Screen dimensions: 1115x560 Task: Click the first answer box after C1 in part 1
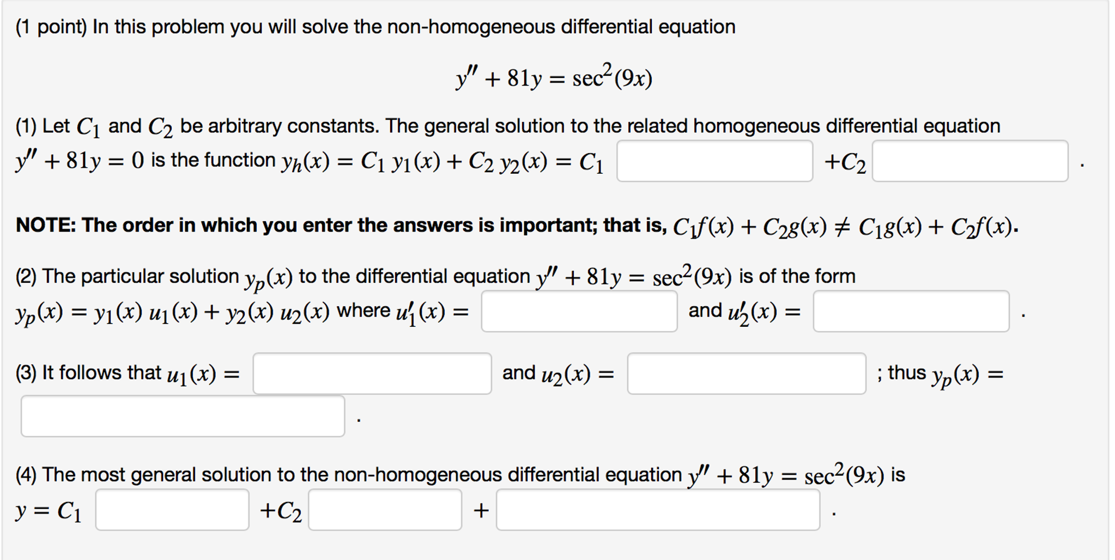point(714,160)
